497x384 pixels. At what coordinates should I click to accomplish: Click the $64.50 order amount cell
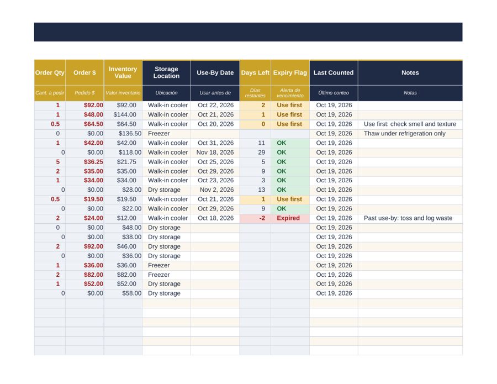tap(84, 124)
